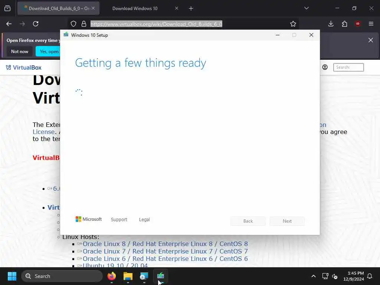Click the taskbar Search box

[62, 276]
